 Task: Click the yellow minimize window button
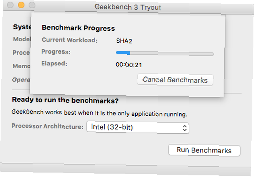[21, 5]
